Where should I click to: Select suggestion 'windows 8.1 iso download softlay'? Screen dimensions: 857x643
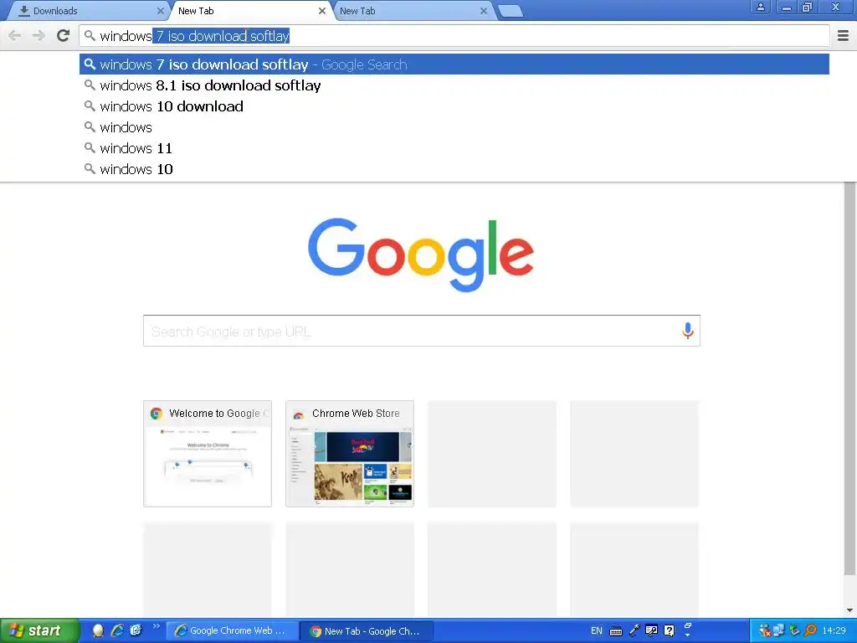pos(454,85)
